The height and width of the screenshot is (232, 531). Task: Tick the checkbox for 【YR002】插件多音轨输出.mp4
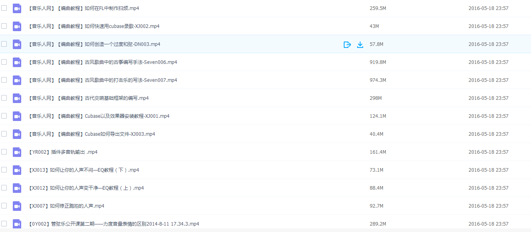4,152
